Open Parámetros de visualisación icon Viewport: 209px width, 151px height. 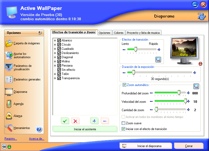click(9, 67)
